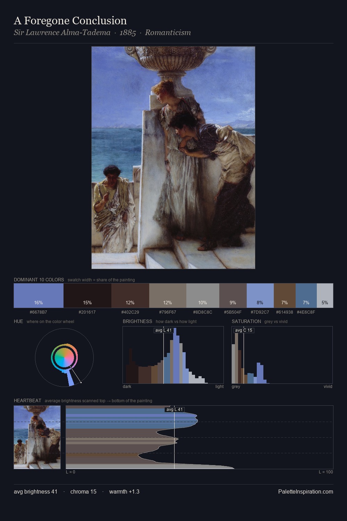Click the 'warmth +1.3' footer stat
The image size is (347, 521).
tap(124, 491)
